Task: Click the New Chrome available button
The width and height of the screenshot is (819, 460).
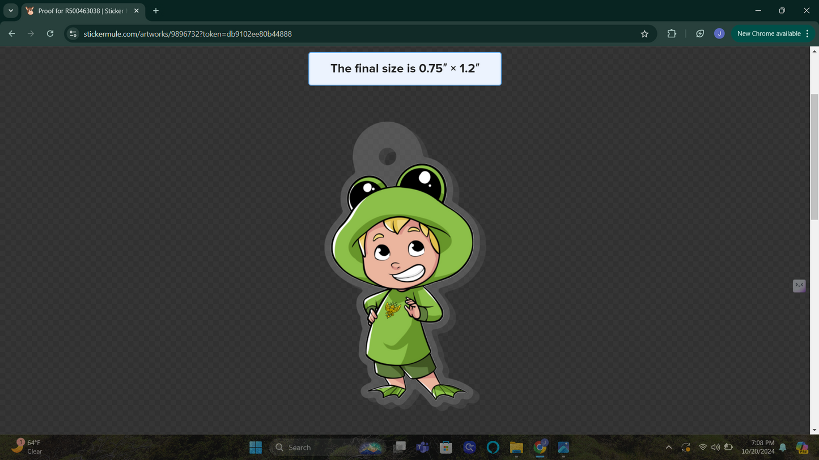Action: click(769, 33)
